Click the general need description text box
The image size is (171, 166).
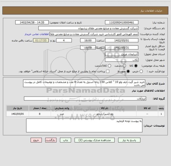click(84, 83)
